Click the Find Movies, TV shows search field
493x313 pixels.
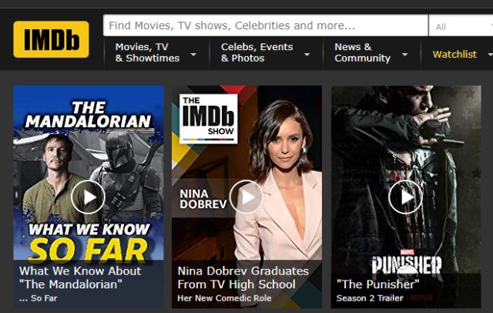tap(265, 25)
